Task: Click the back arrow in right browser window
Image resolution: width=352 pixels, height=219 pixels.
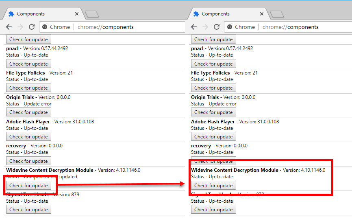Action: (x=194, y=27)
